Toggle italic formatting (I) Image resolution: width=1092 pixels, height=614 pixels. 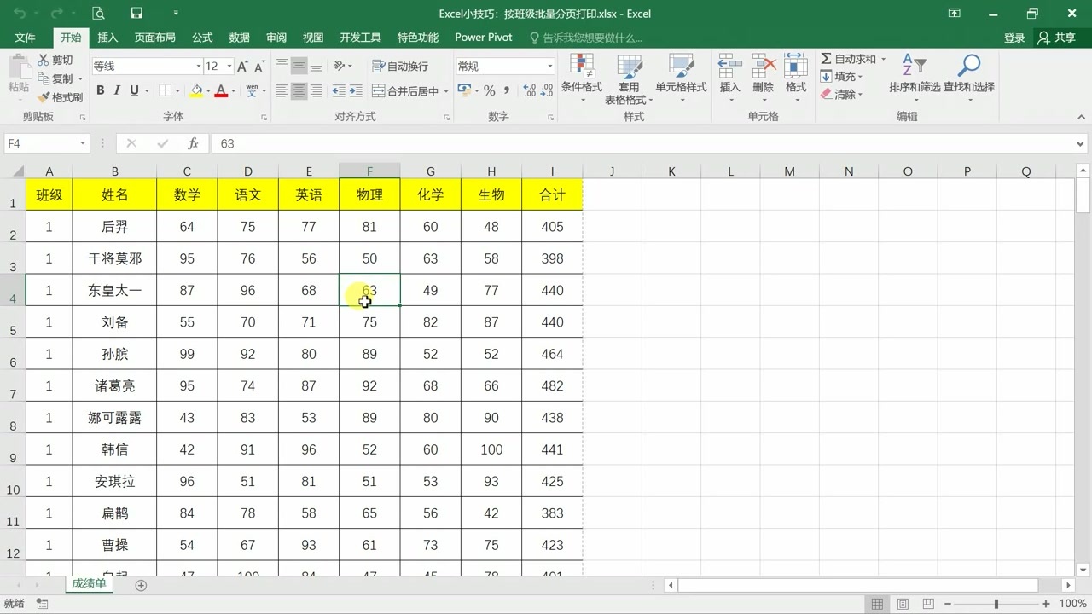tap(118, 90)
